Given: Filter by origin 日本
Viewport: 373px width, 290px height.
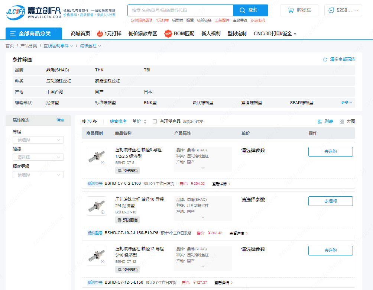Looking at the screenshot, I should coord(148,92).
